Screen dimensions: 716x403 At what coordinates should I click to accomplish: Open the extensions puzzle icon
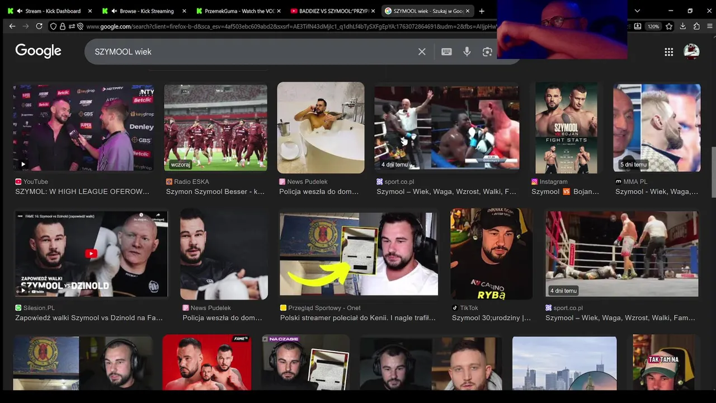coord(696,26)
